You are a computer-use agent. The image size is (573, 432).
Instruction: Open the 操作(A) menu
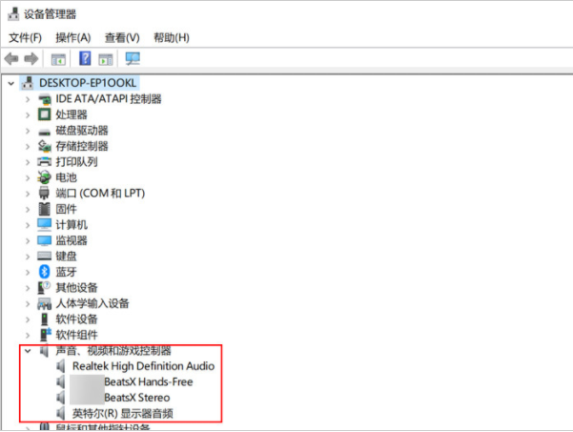click(x=72, y=37)
